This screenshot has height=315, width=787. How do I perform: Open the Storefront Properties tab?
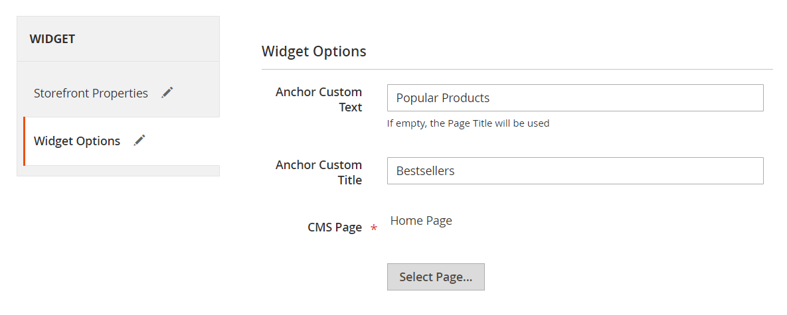(x=91, y=94)
